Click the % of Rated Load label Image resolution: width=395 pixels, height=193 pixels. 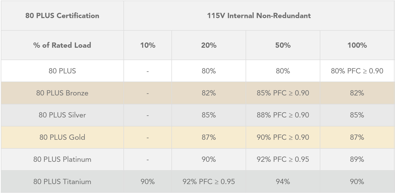click(62, 45)
